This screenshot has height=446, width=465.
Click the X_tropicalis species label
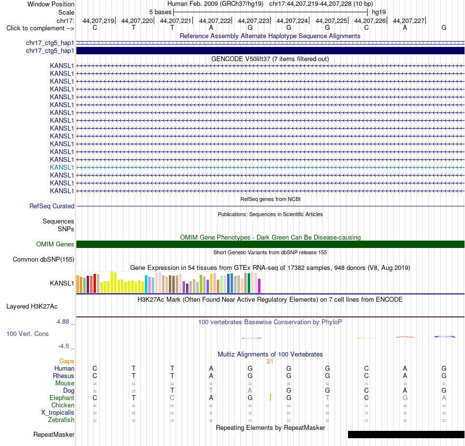(58, 413)
